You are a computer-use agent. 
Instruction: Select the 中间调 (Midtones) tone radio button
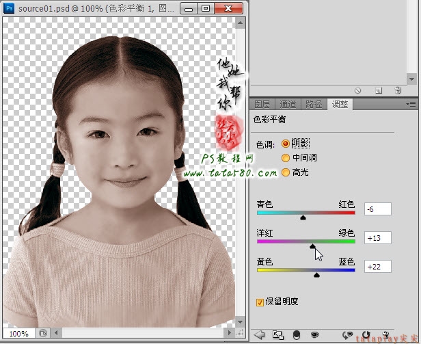pyautogui.click(x=286, y=158)
